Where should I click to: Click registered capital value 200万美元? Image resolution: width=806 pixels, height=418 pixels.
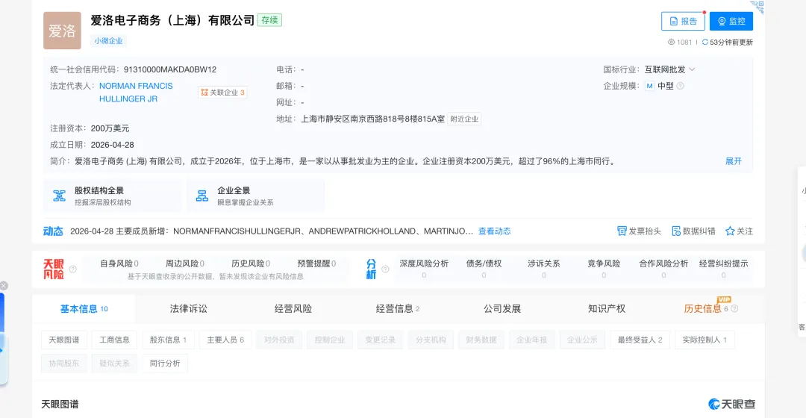click(110, 128)
